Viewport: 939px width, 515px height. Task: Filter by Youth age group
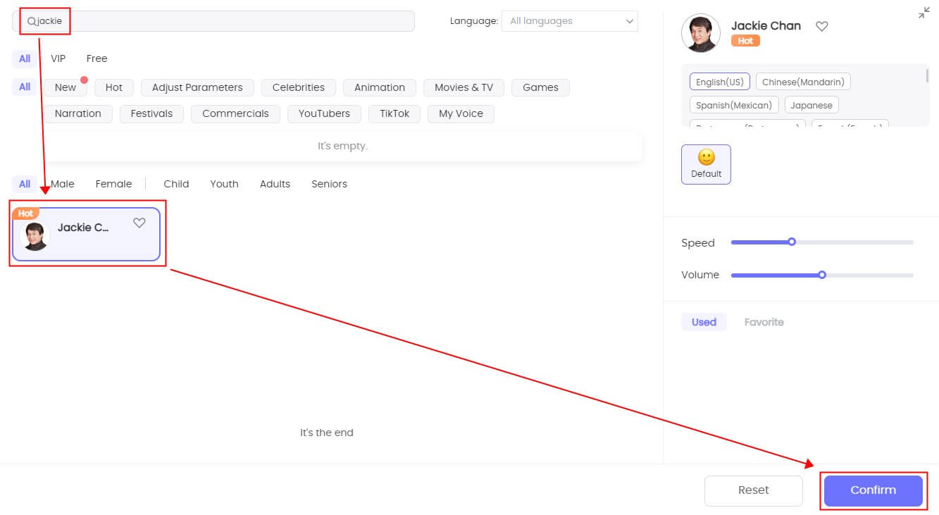click(224, 184)
